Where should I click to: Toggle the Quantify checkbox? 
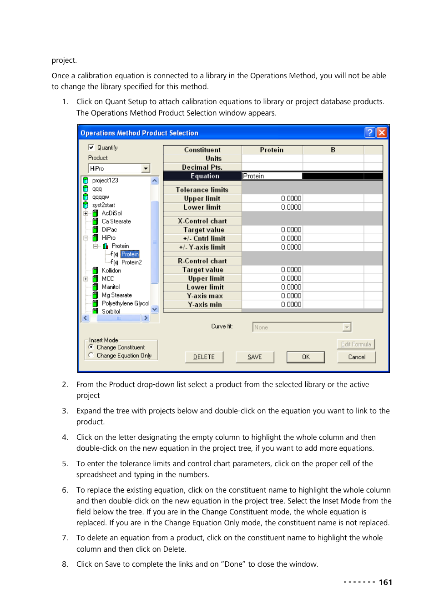tap(91, 147)
